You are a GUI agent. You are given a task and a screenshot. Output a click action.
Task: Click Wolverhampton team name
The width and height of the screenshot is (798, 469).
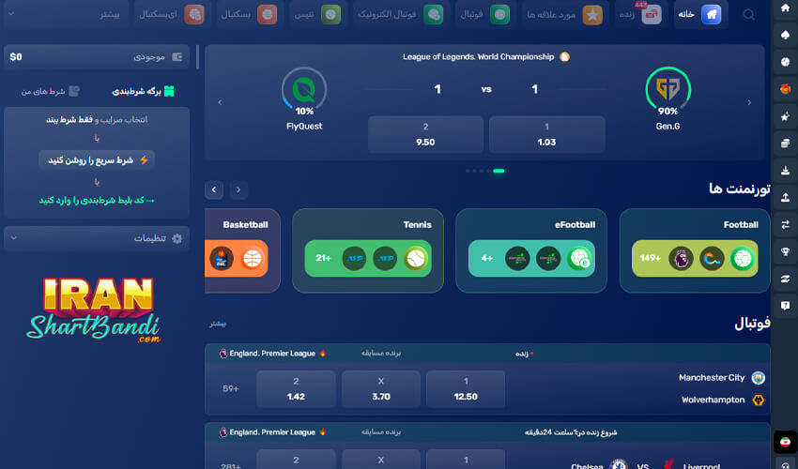click(713, 400)
